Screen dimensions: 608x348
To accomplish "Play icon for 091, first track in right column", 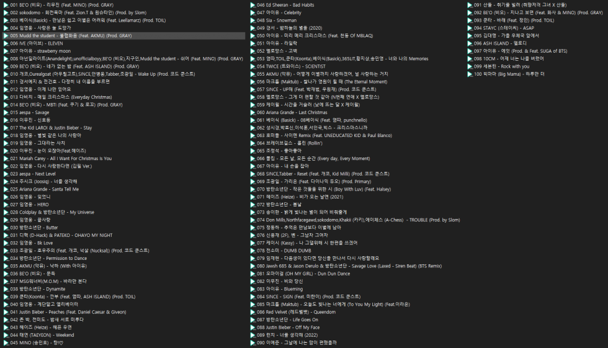I will [x=470, y=5].
